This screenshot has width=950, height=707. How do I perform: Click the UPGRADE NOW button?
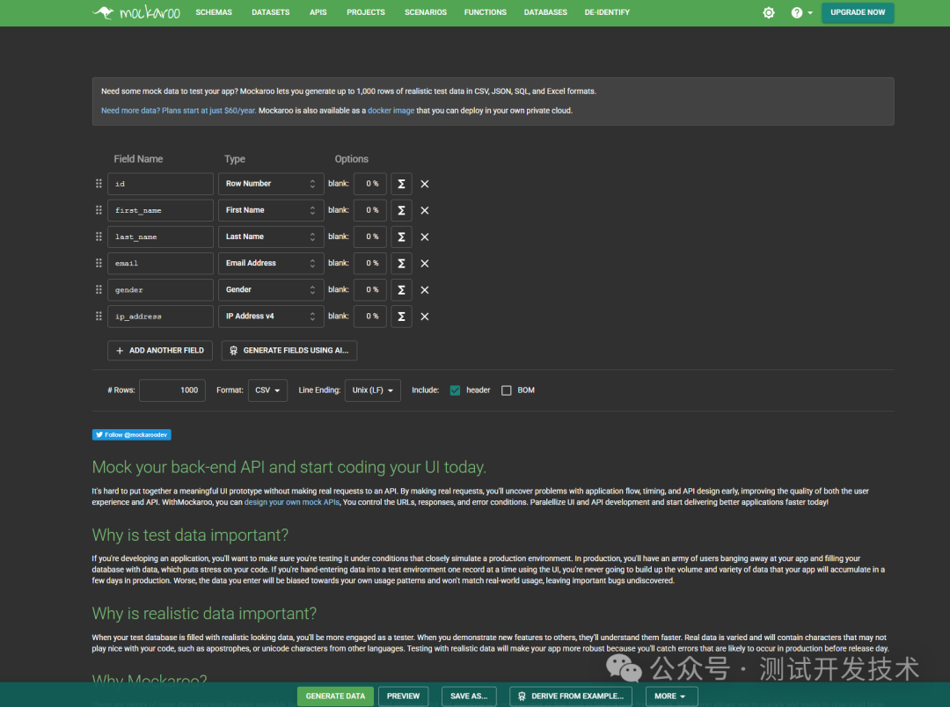[858, 12]
